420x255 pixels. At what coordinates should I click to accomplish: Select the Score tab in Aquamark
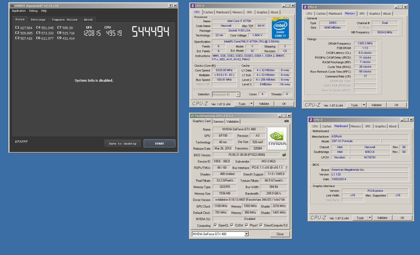coord(20,19)
